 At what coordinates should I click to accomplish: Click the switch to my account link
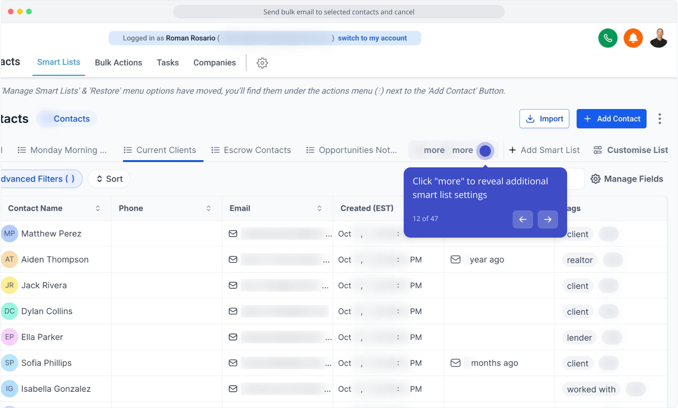tap(372, 38)
